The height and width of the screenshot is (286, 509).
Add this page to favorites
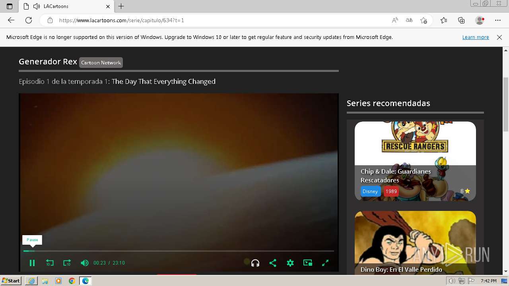(x=424, y=20)
